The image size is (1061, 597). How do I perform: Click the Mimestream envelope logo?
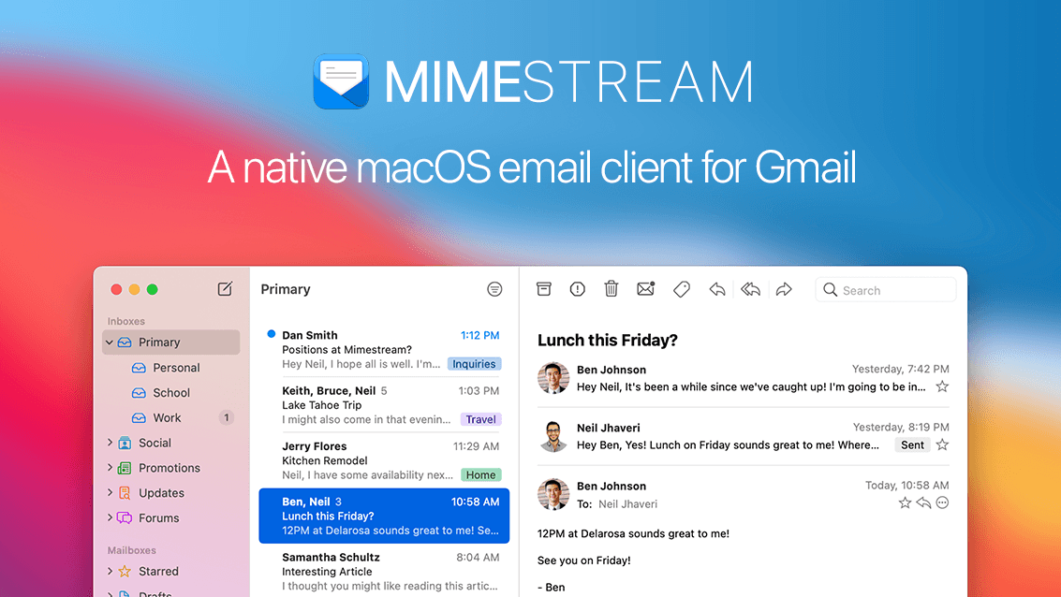pos(341,81)
